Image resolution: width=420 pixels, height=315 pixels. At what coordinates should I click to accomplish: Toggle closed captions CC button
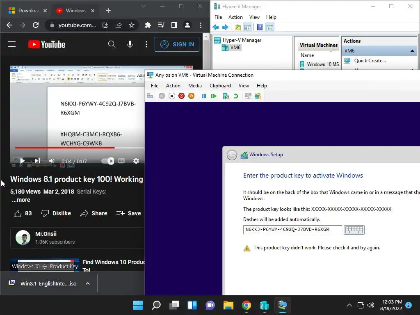tap(121, 161)
